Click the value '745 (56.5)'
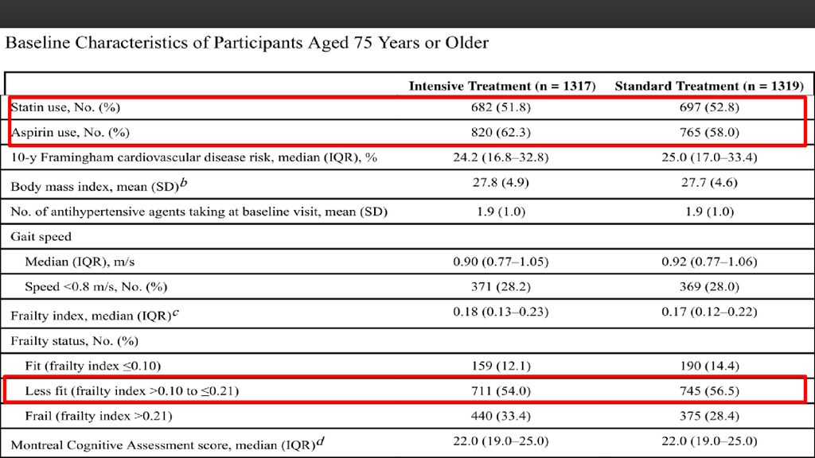The height and width of the screenshot is (458, 815). click(709, 391)
